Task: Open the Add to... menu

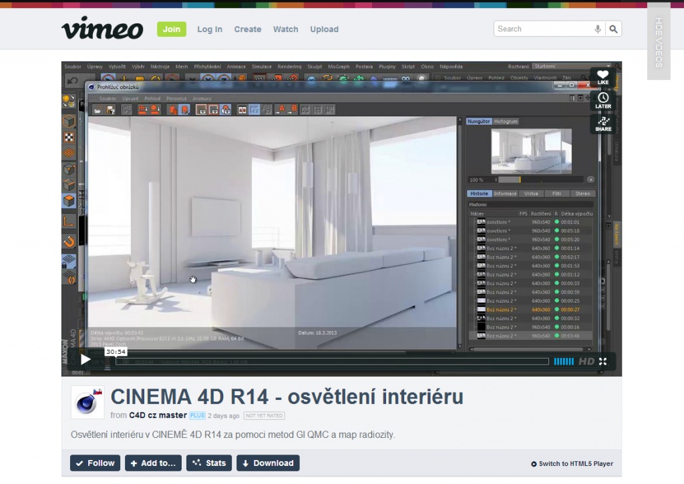Action: [x=153, y=463]
